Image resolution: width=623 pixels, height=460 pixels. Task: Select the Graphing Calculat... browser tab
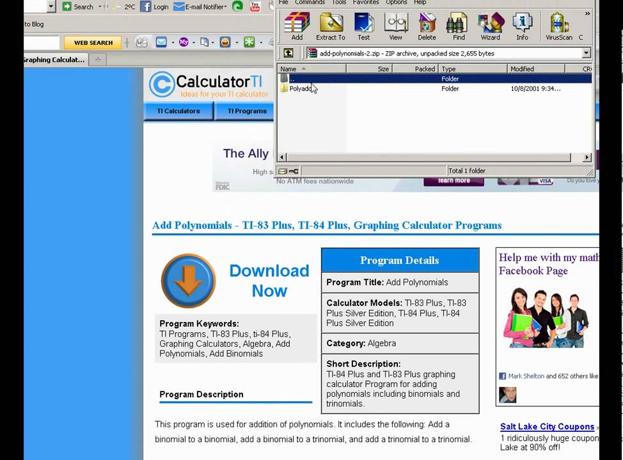55,59
